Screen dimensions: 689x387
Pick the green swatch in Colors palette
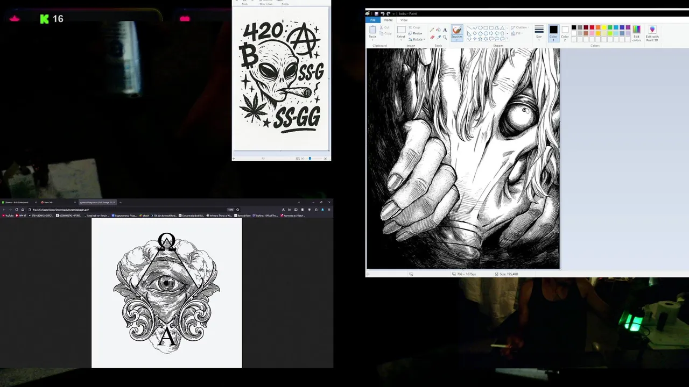point(610,27)
